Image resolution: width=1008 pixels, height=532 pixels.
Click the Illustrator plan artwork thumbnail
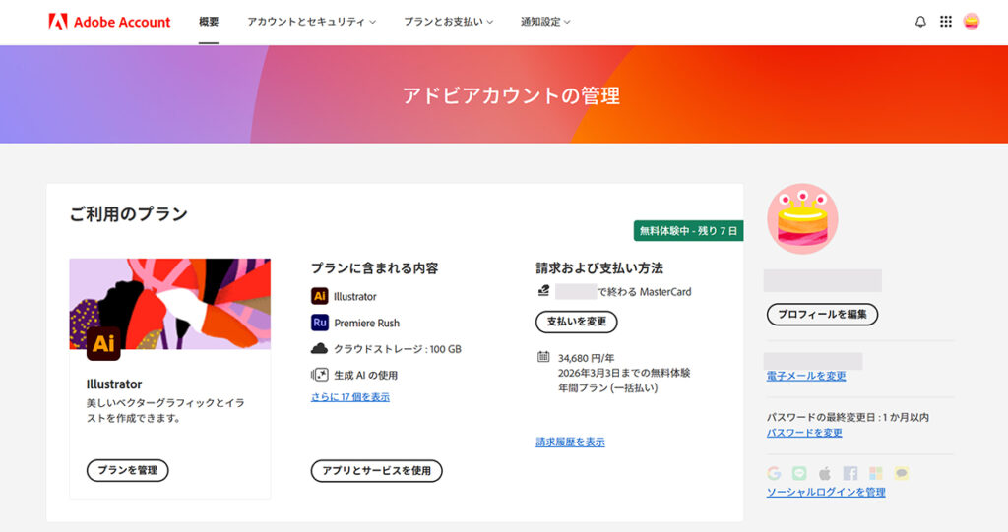(x=169, y=304)
